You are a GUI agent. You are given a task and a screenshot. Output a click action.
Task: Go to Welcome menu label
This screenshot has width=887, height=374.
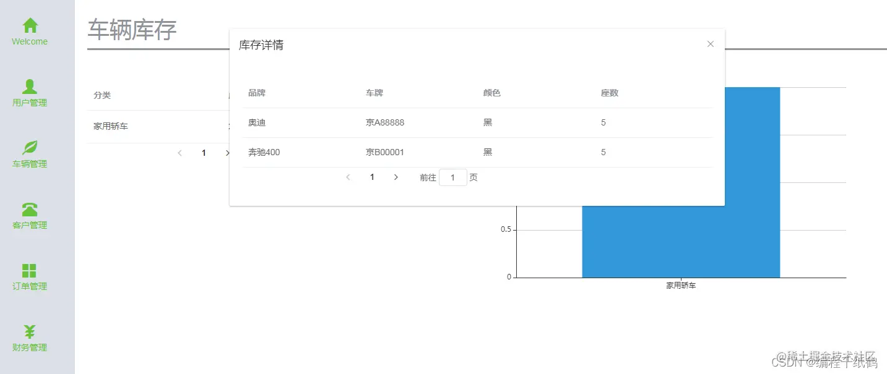click(30, 41)
